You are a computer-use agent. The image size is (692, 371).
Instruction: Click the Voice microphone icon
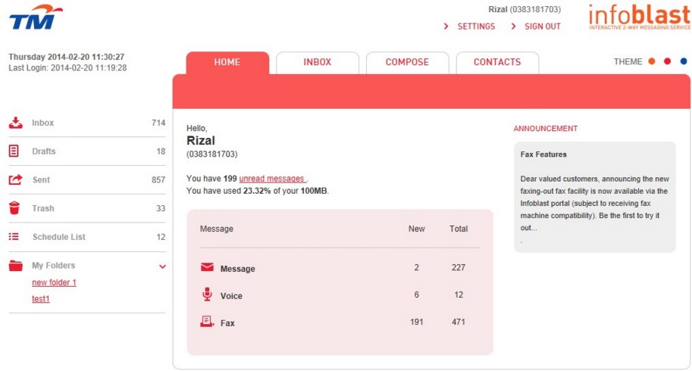click(207, 295)
